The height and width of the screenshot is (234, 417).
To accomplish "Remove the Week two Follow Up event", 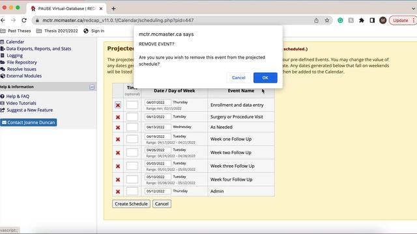I will tap(118, 153).
